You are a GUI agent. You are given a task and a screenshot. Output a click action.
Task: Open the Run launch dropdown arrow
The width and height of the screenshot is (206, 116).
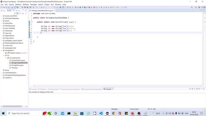[82, 7]
